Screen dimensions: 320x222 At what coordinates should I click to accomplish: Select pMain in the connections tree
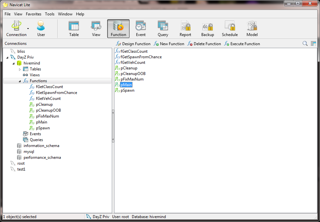[42, 122]
